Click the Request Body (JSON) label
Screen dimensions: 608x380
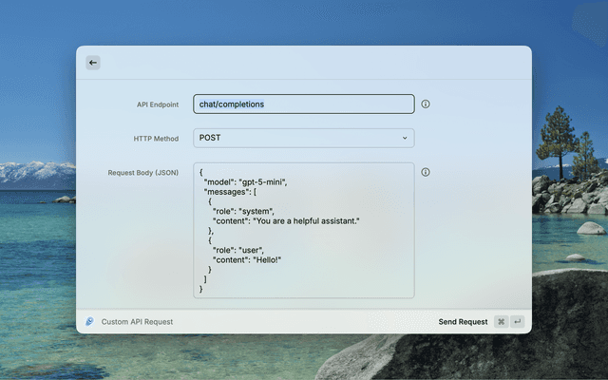tap(143, 173)
